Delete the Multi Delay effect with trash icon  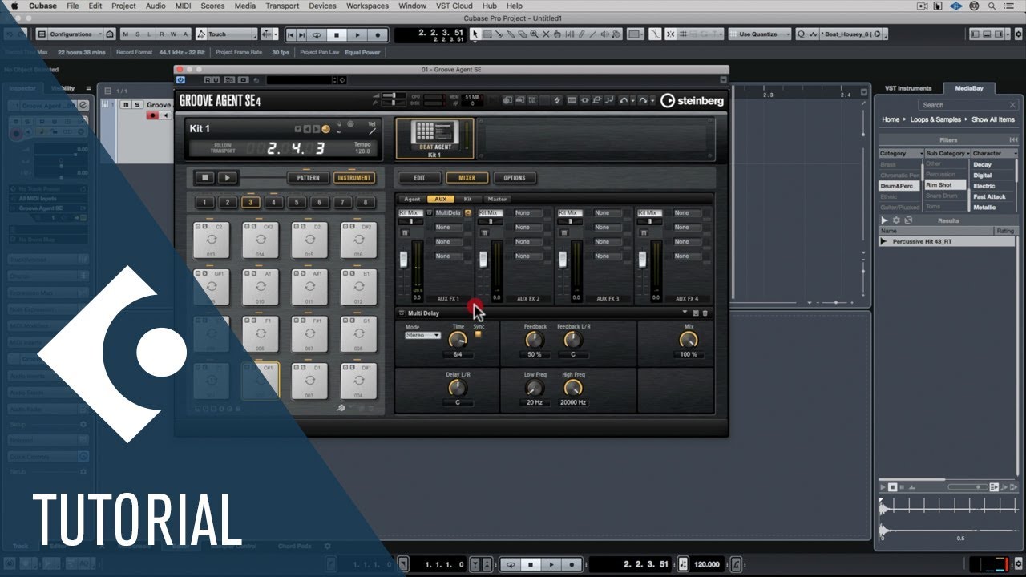click(705, 313)
